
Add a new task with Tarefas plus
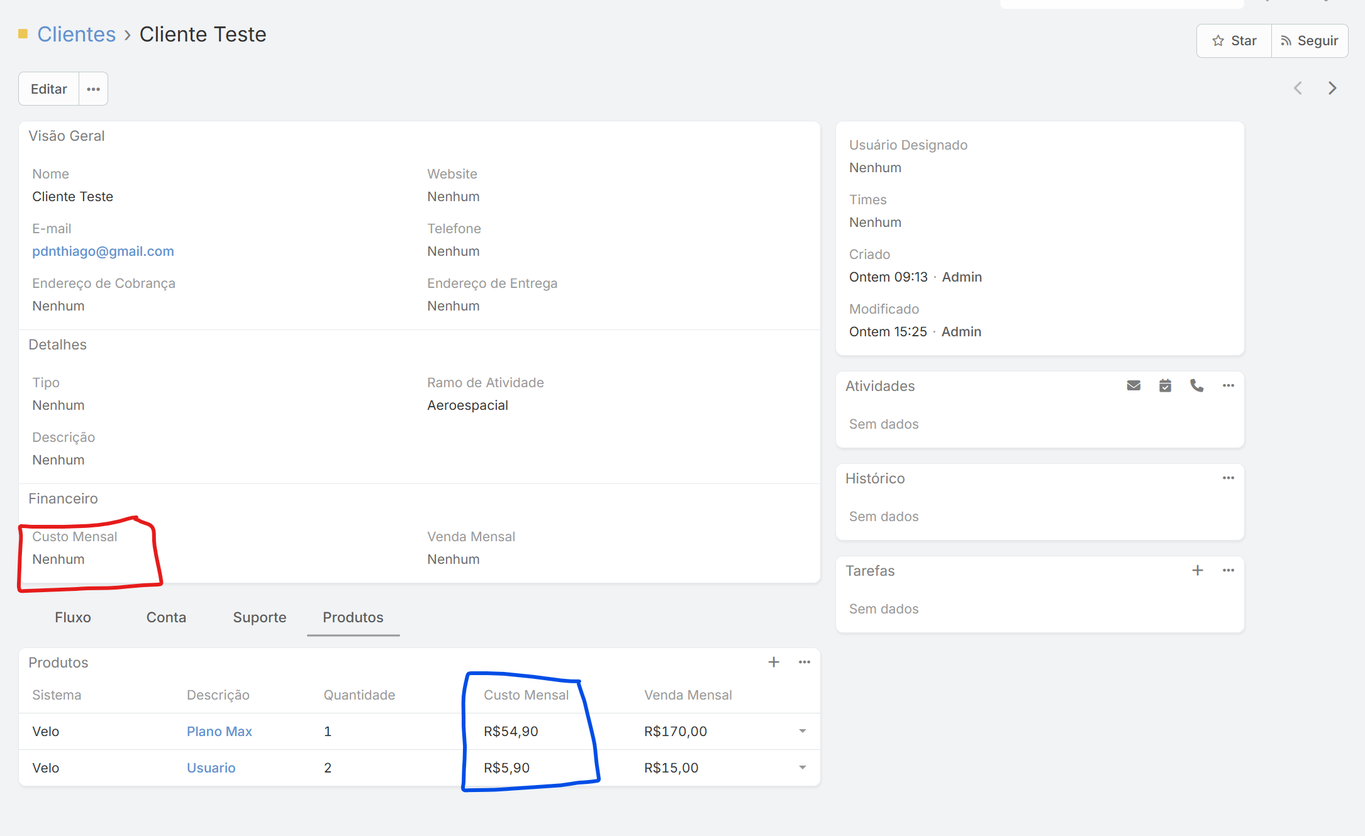(1198, 571)
